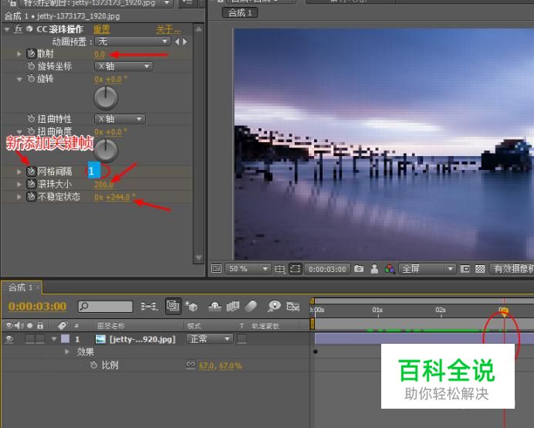The image size is (534, 428).
Task: Expand the 散射 property triangle
Action: point(19,54)
